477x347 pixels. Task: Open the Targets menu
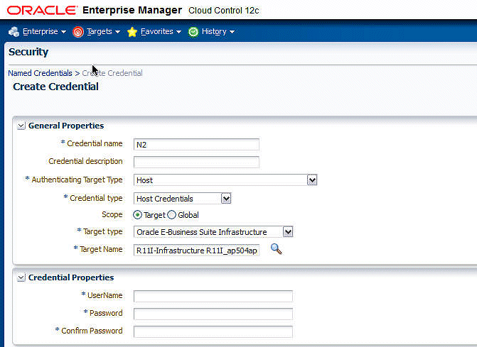click(x=103, y=31)
